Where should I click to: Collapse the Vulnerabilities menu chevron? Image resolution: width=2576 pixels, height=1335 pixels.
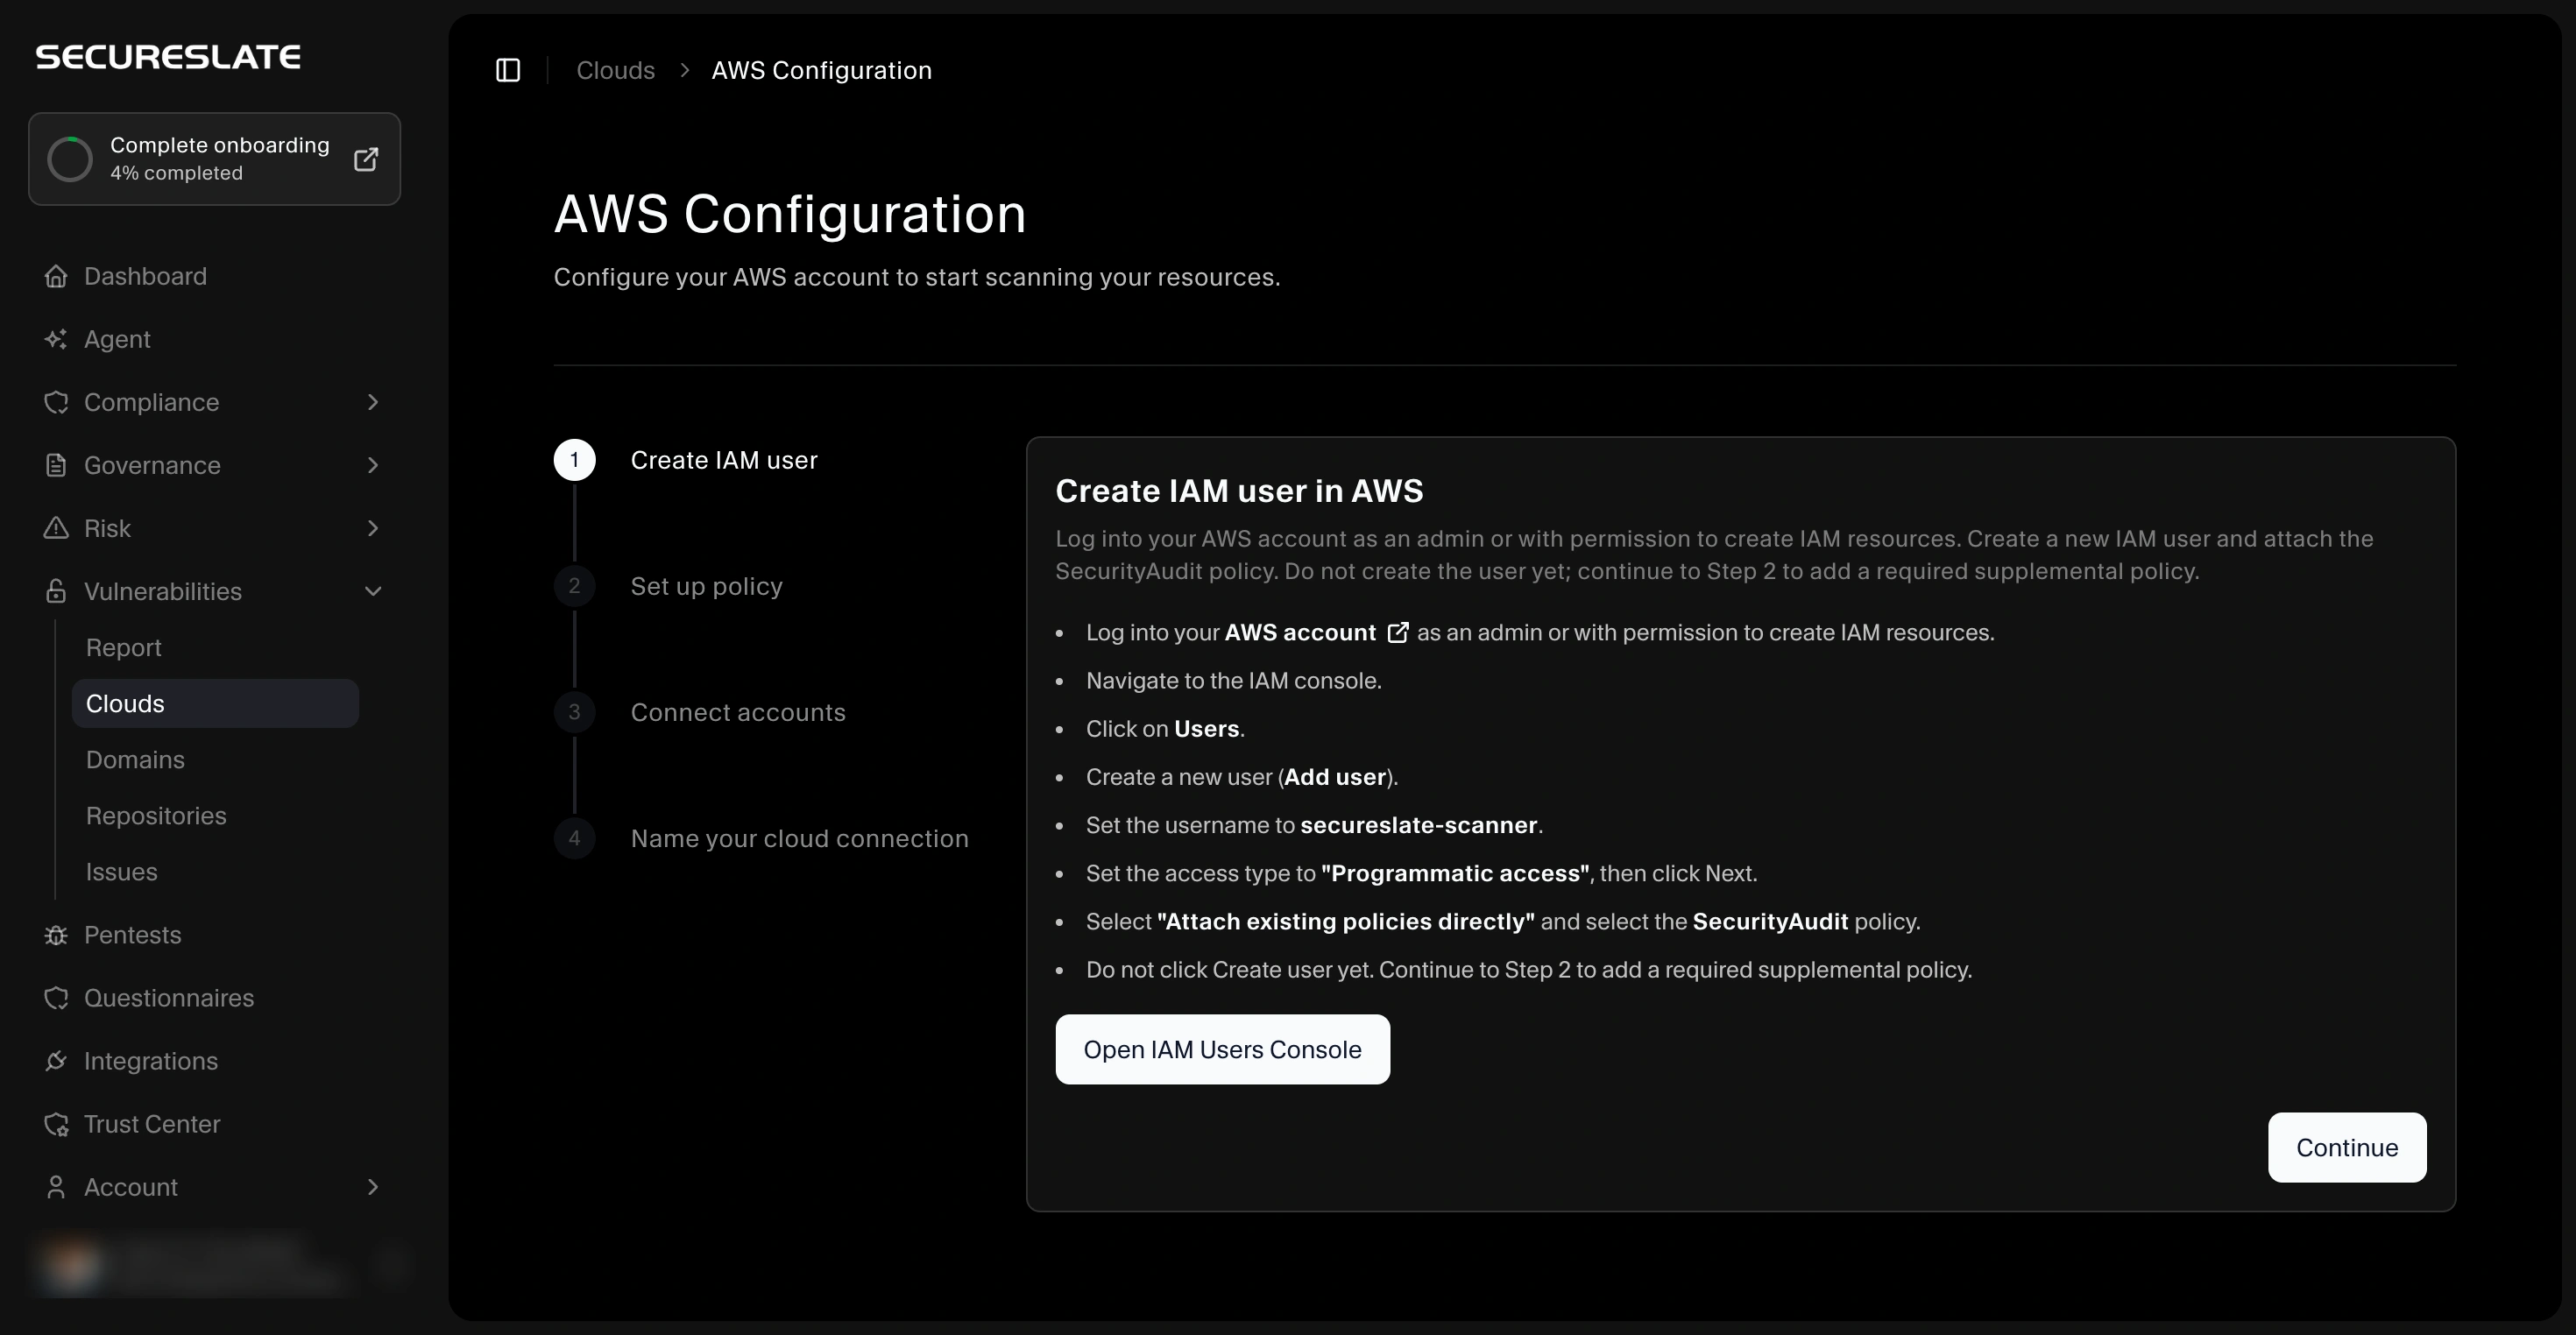tap(373, 591)
